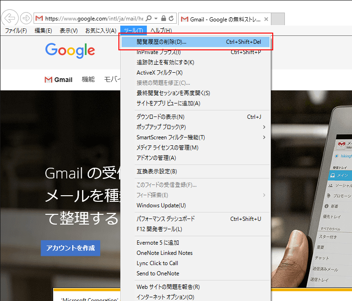Open the ヘルプ(H) menu
352x301 pixels.
click(161, 30)
